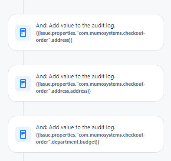Viewport: 171px width, 161px height.
Task: Select the top audit log action card
Action: click(x=86, y=33)
